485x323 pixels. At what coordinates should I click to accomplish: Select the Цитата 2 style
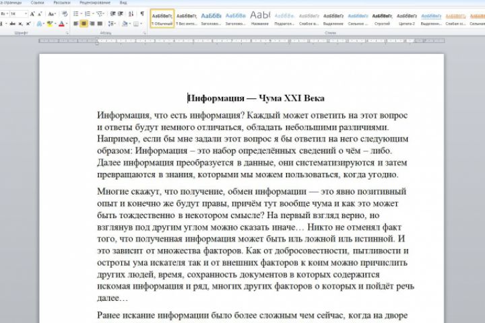point(407,19)
